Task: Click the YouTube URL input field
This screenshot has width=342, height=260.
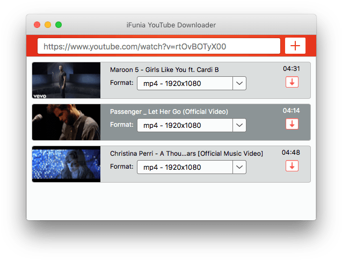Action: pos(158,47)
